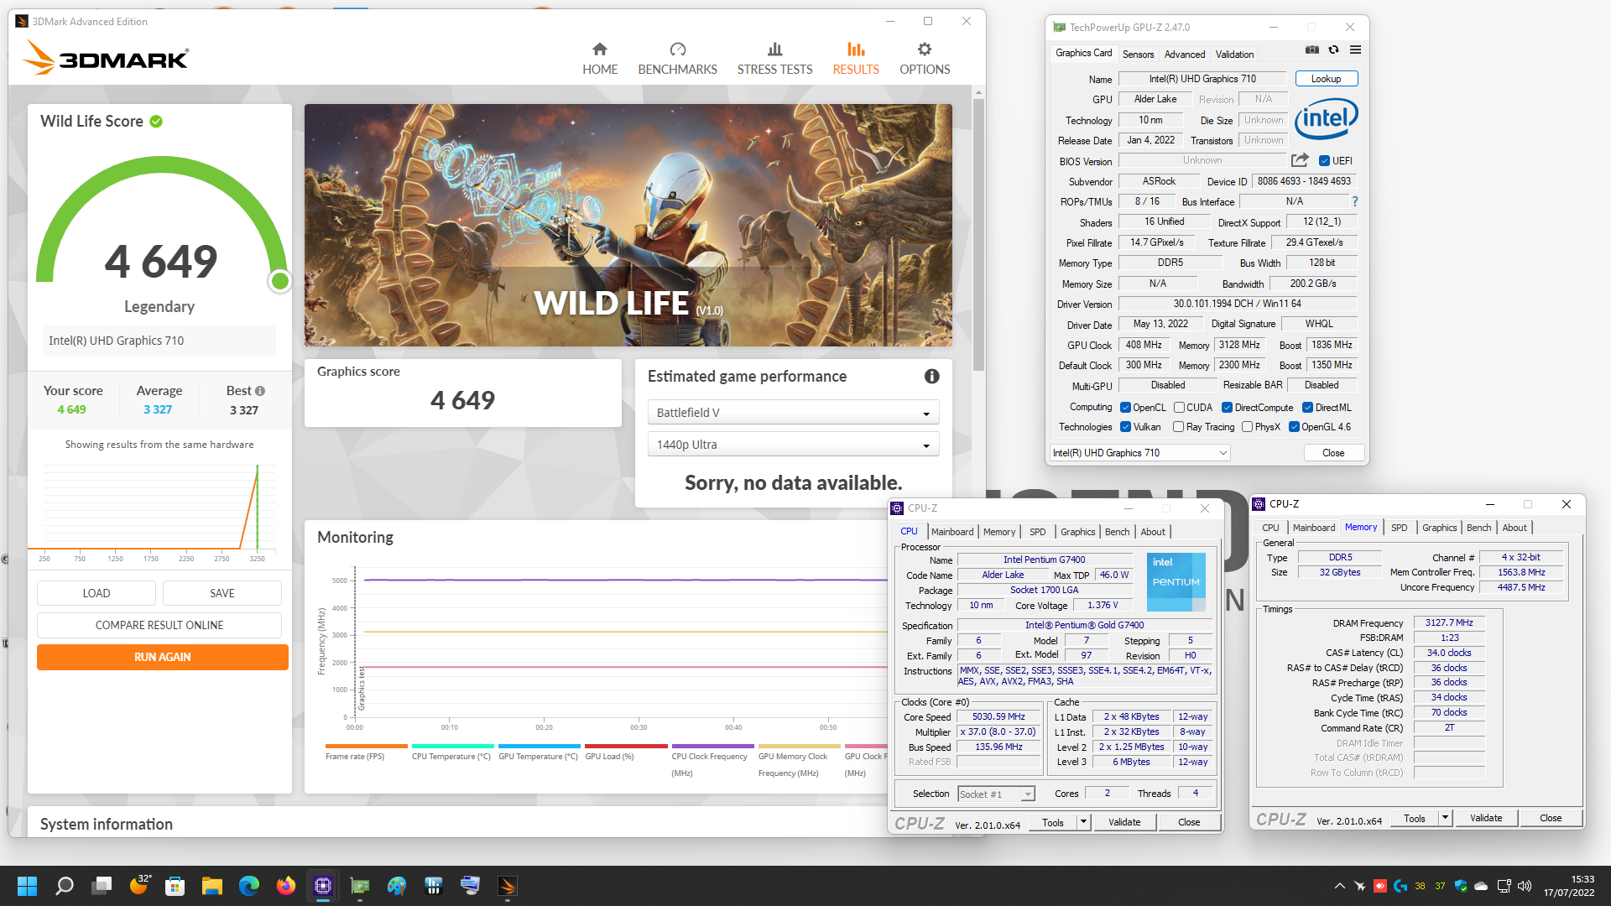
Task: Click the Wild Life banner image
Action: pos(628,225)
